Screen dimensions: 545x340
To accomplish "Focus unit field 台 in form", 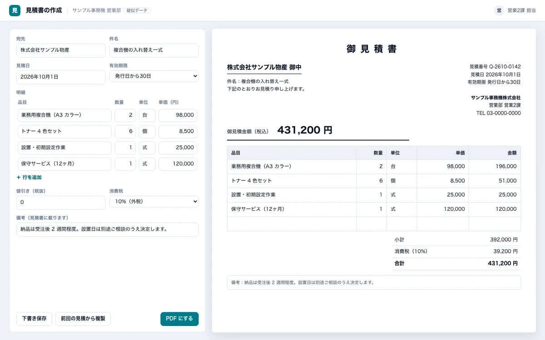I will point(147,115).
